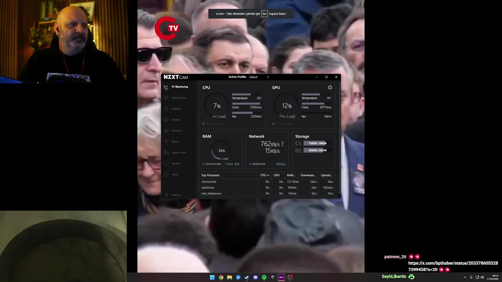Click the 692KB/s upload value for obs64.exe
502x282 pixels.
(328, 188)
